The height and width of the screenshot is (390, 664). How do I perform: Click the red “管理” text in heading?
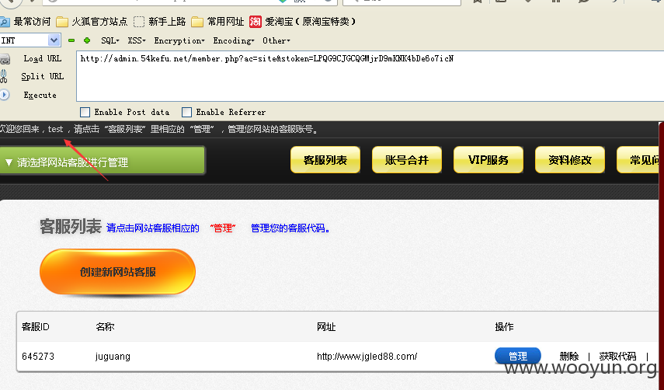tap(223, 228)
